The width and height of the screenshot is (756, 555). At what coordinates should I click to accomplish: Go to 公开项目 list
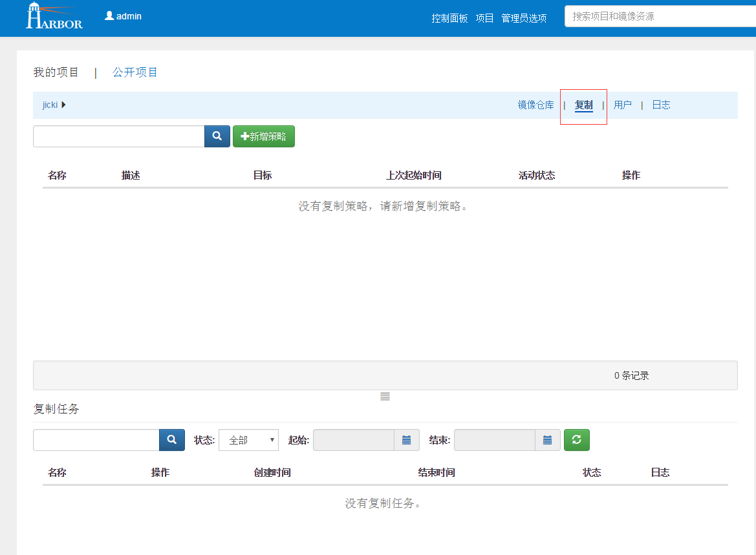point(135,72)
